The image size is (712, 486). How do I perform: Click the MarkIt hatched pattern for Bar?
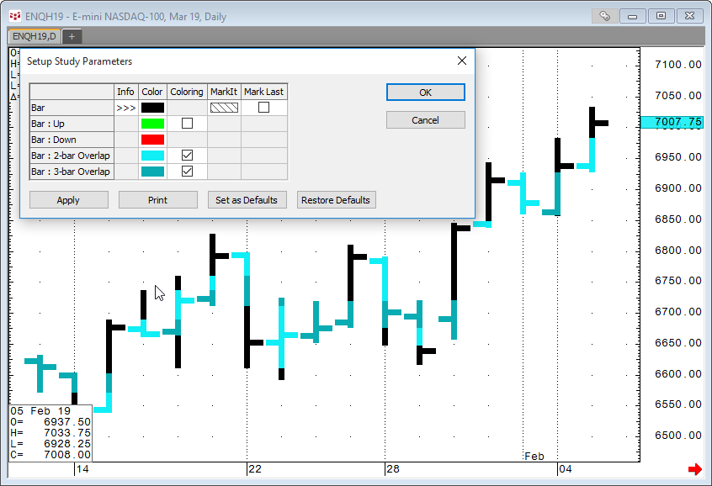click(224, 108)
